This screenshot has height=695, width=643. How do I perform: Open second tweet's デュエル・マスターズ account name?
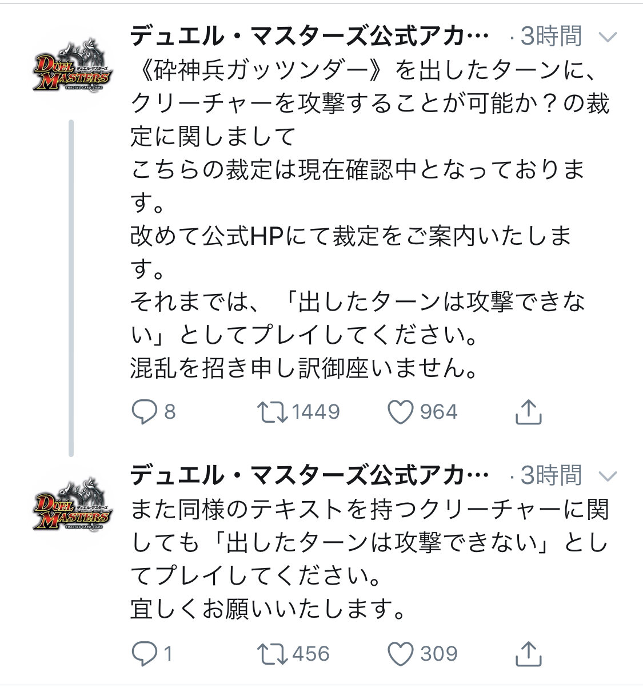click(x=309, y=475)
